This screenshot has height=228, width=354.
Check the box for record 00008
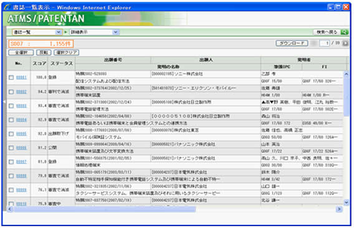pyautogui.click(x=11, y=176)
